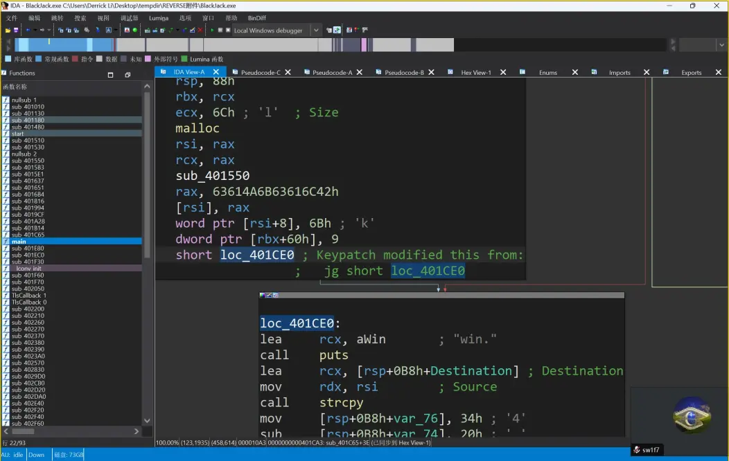Select the main function in list
Image resolution: width=729 pixels, height=461 pixels.
(19, 242)
